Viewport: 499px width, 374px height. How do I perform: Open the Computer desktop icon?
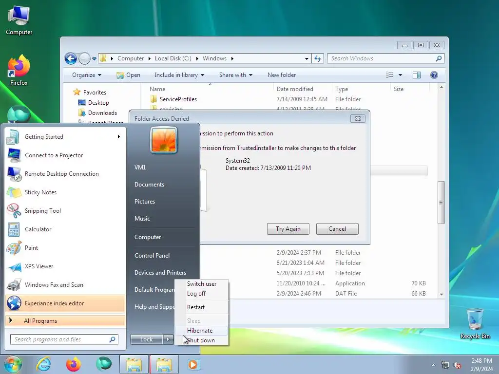(x=19, y=20)
